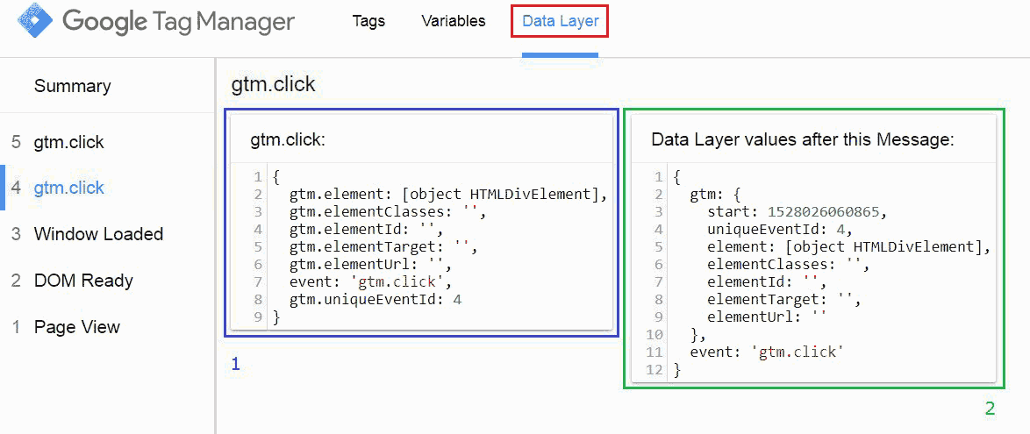Click the gtm.element line in left code
This screenshot has width=1030, height=434.
(x=448, y=195)
